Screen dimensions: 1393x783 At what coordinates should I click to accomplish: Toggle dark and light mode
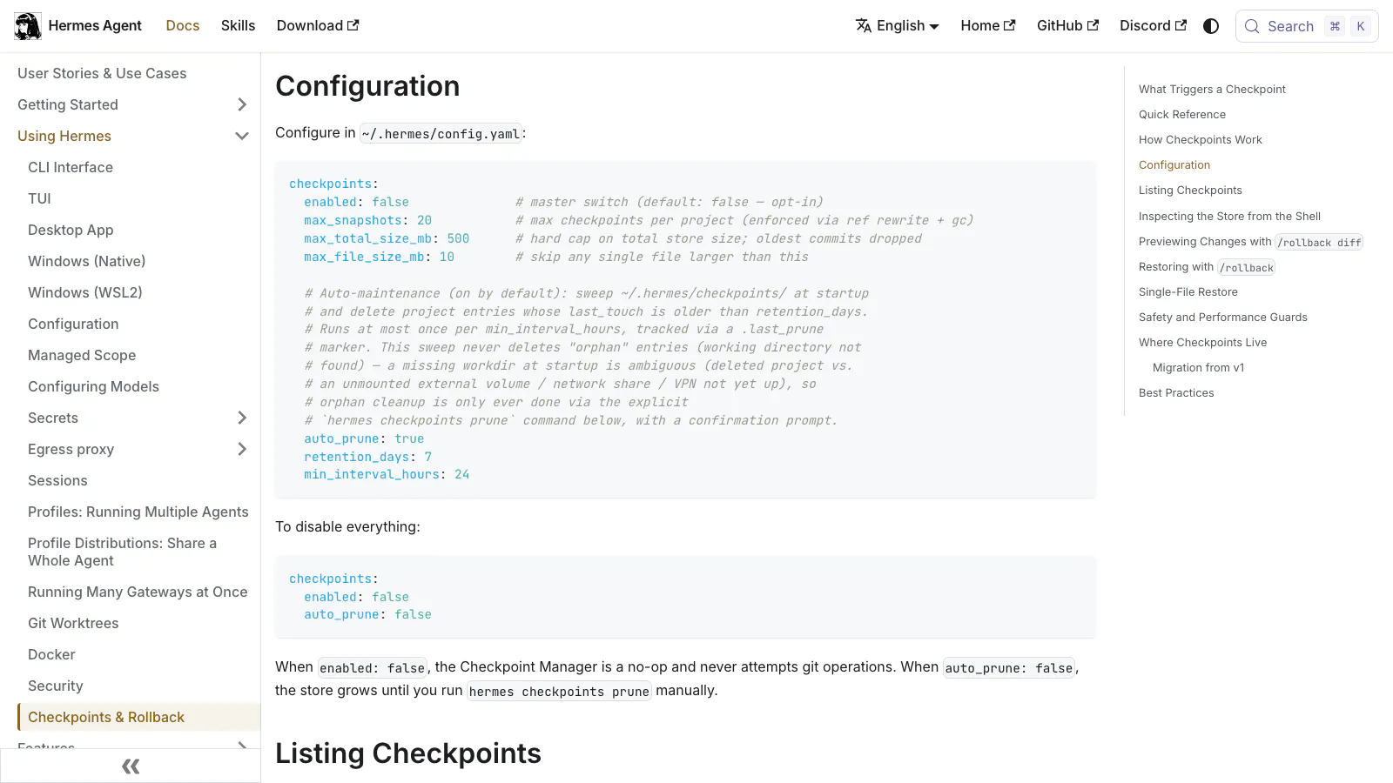[1211, 26]
